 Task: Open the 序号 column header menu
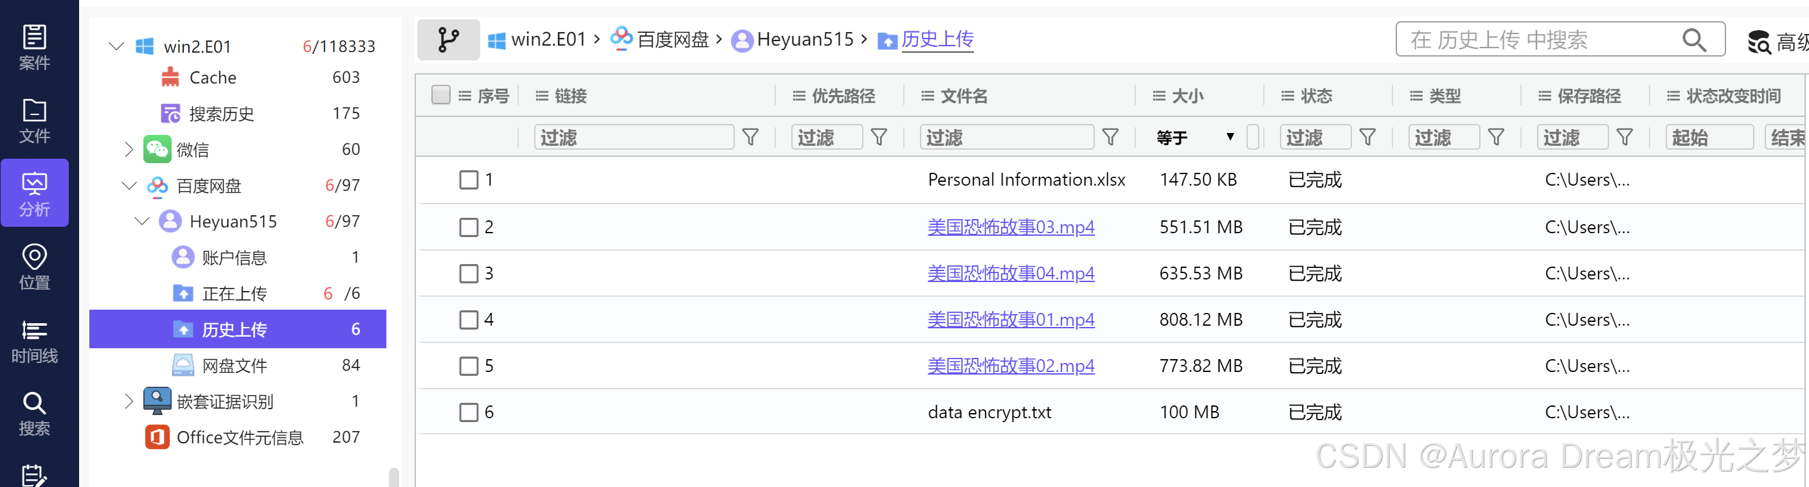[x=465, y=96]
